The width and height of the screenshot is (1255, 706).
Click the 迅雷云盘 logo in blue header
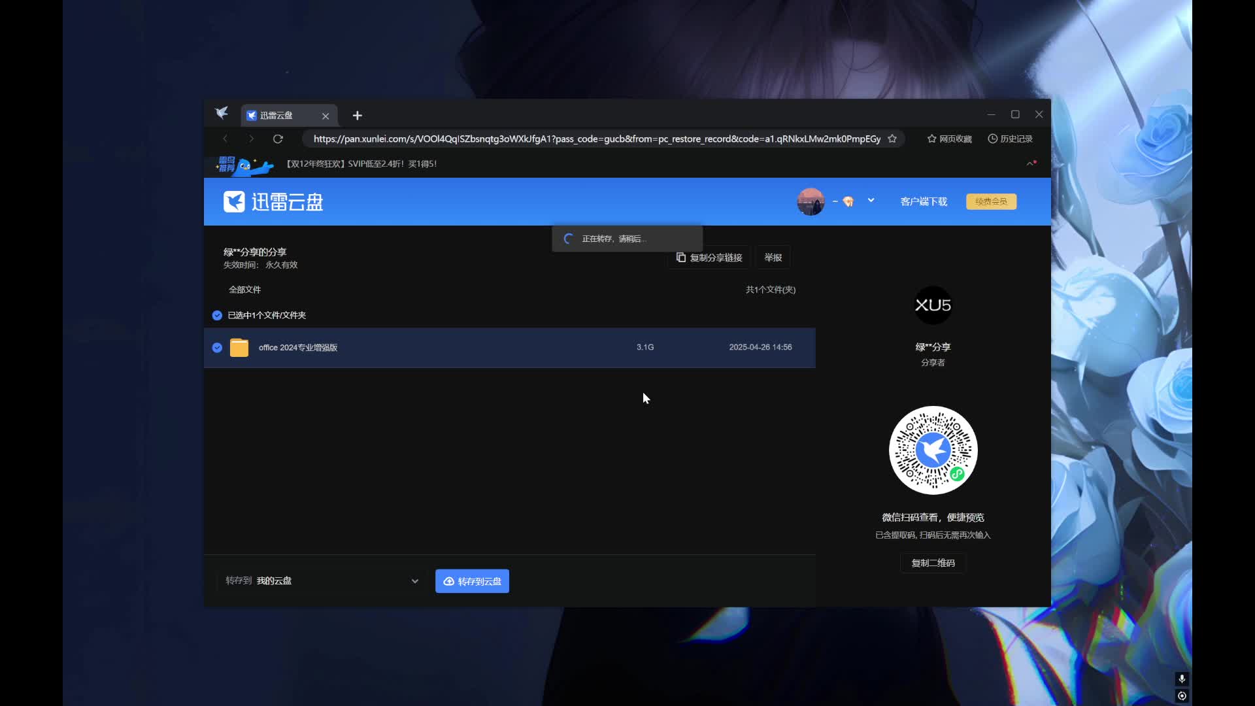coord(273,202)
